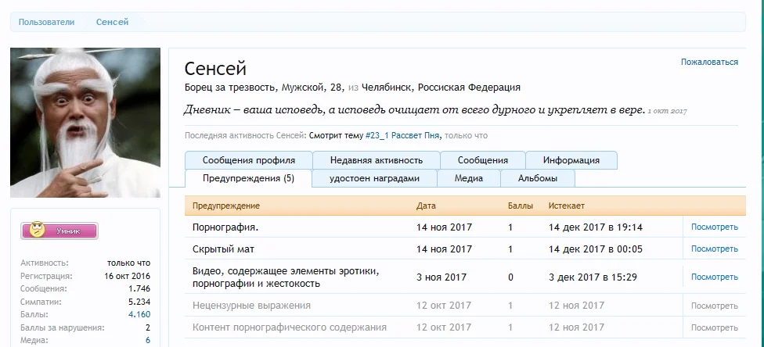This screenshot has height=347, width=764.
Task: Switch to Сообщения профиля tab
Action: coord(248,160)
